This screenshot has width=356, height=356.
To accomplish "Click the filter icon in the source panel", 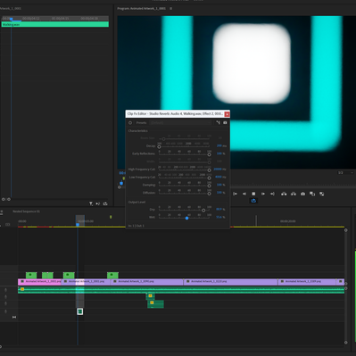I will (x=91, y=203).
